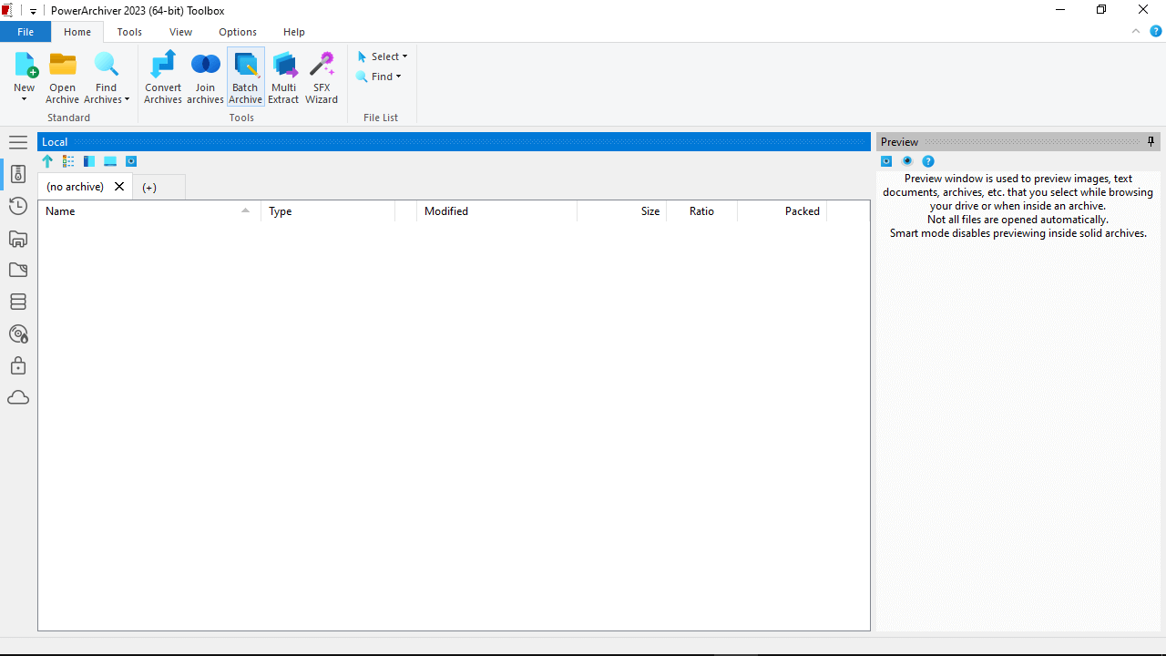Open the New button dropdown arrow
Screen dimensions: 1166x656
(25, 99)
